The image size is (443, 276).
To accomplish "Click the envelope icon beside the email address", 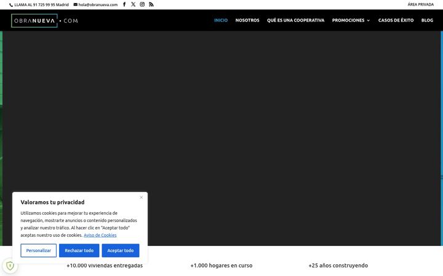I will coord(76,4).
